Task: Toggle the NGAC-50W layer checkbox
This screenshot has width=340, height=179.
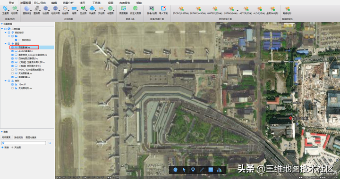Action: pyautogui.click(x=12, y=70)
